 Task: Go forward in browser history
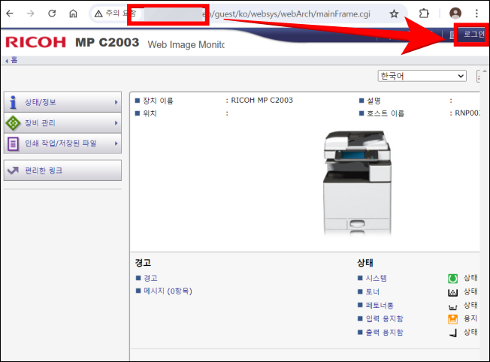tap(31, 14)
